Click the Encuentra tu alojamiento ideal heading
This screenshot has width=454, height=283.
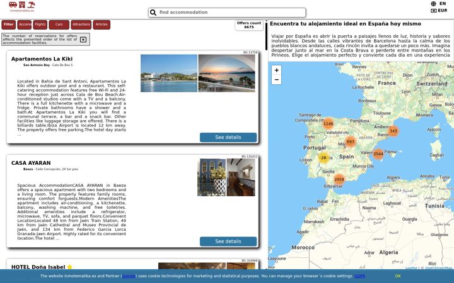(x=346, y=24)
